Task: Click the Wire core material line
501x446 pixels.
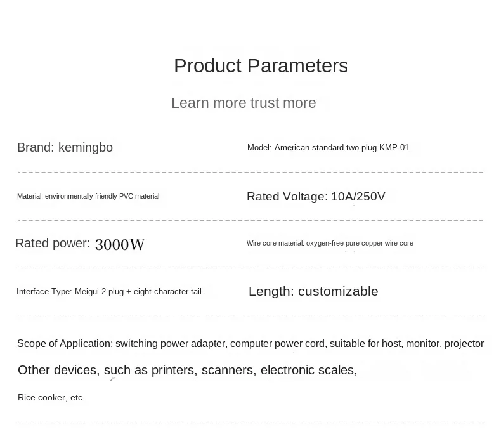Action: pyautogui.click(x=330, y=244)
